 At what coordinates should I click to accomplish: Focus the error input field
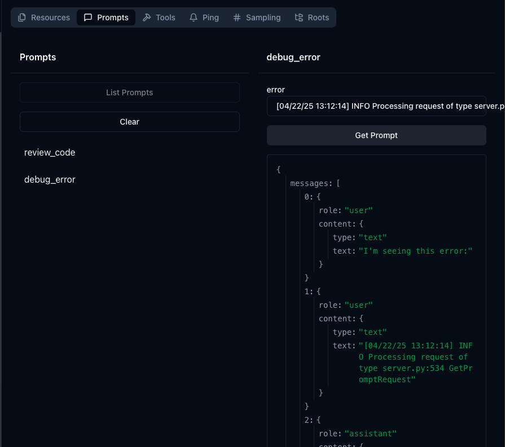point(376,106)
